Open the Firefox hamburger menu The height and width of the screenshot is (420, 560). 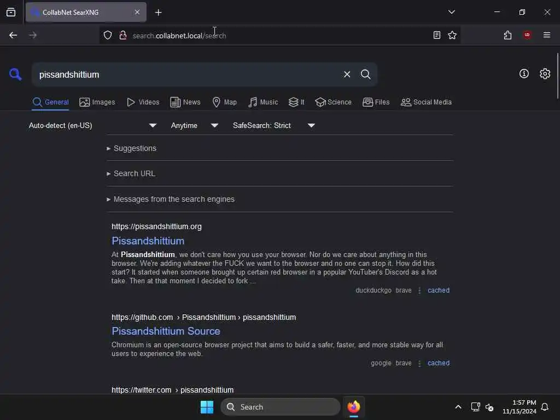tap(546, 35)
